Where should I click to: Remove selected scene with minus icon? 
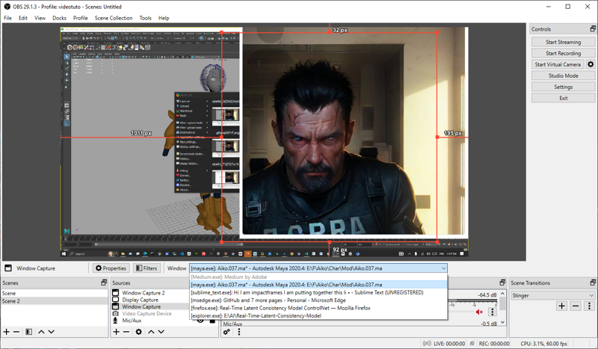[16, 332]
